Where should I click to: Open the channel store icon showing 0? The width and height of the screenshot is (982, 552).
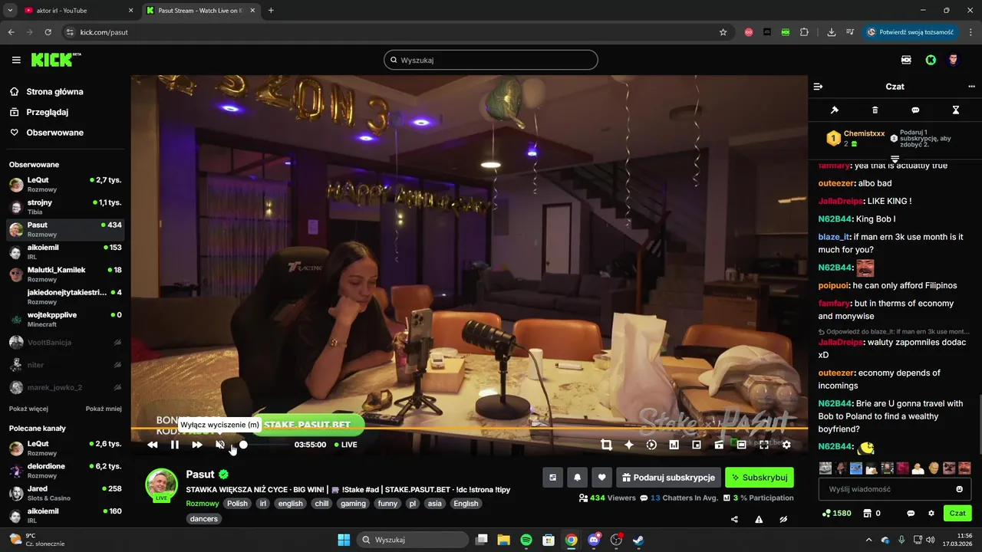[872, 513]
